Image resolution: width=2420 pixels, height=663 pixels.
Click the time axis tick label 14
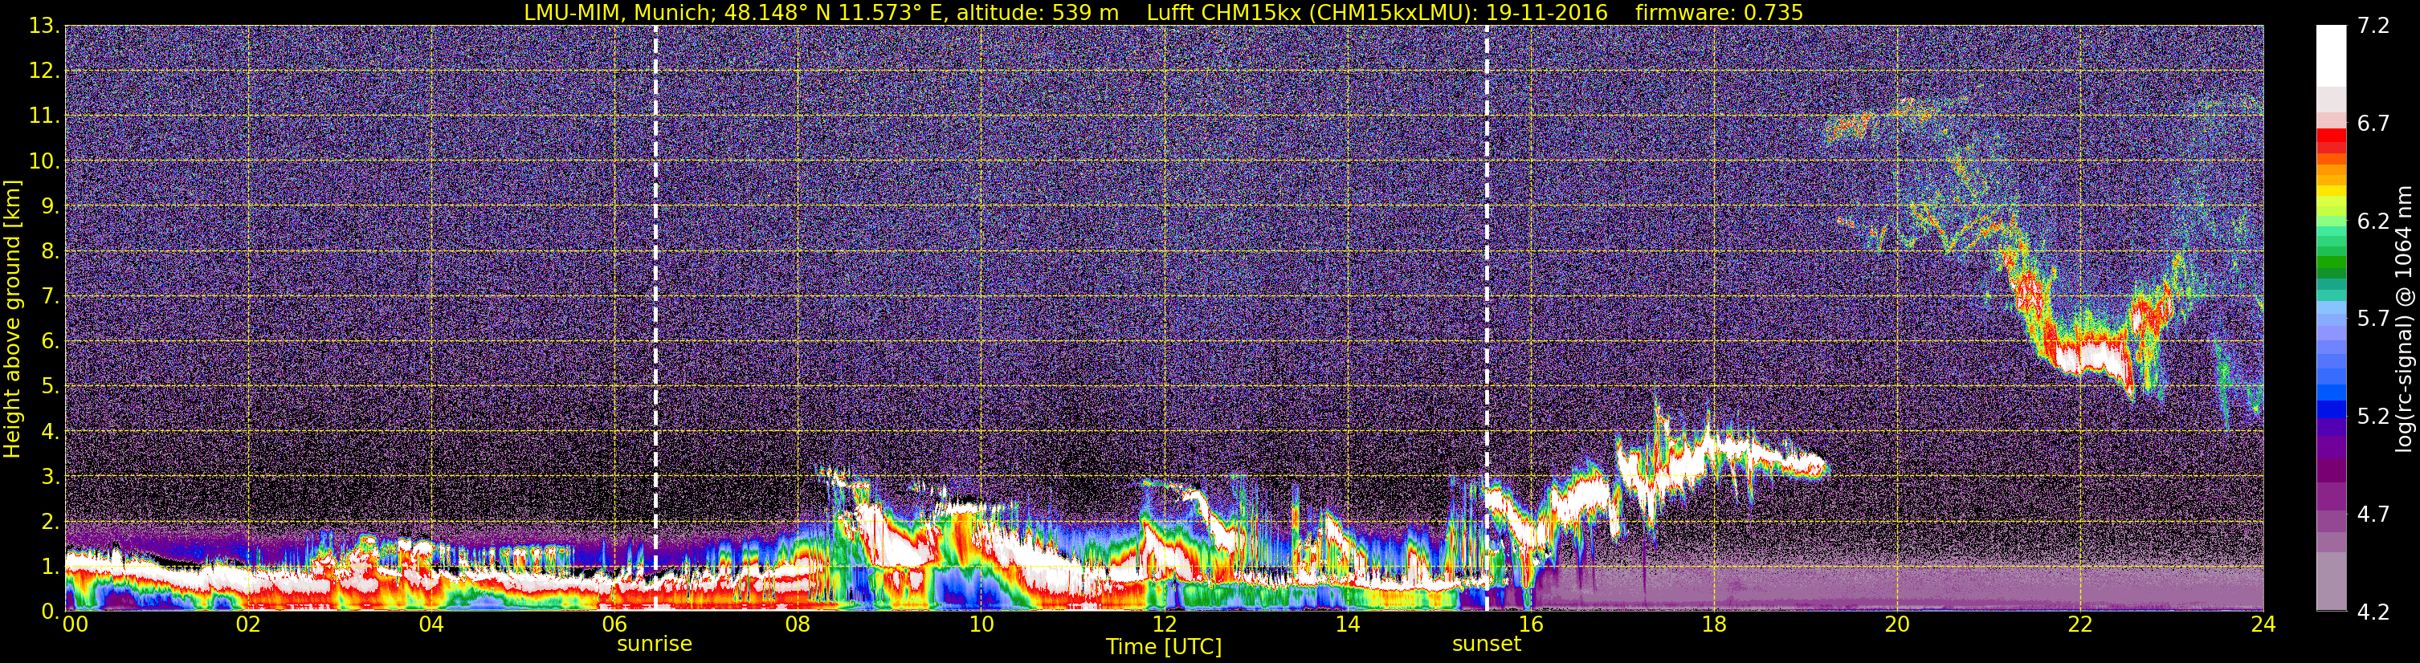[x=1347, y=624]
